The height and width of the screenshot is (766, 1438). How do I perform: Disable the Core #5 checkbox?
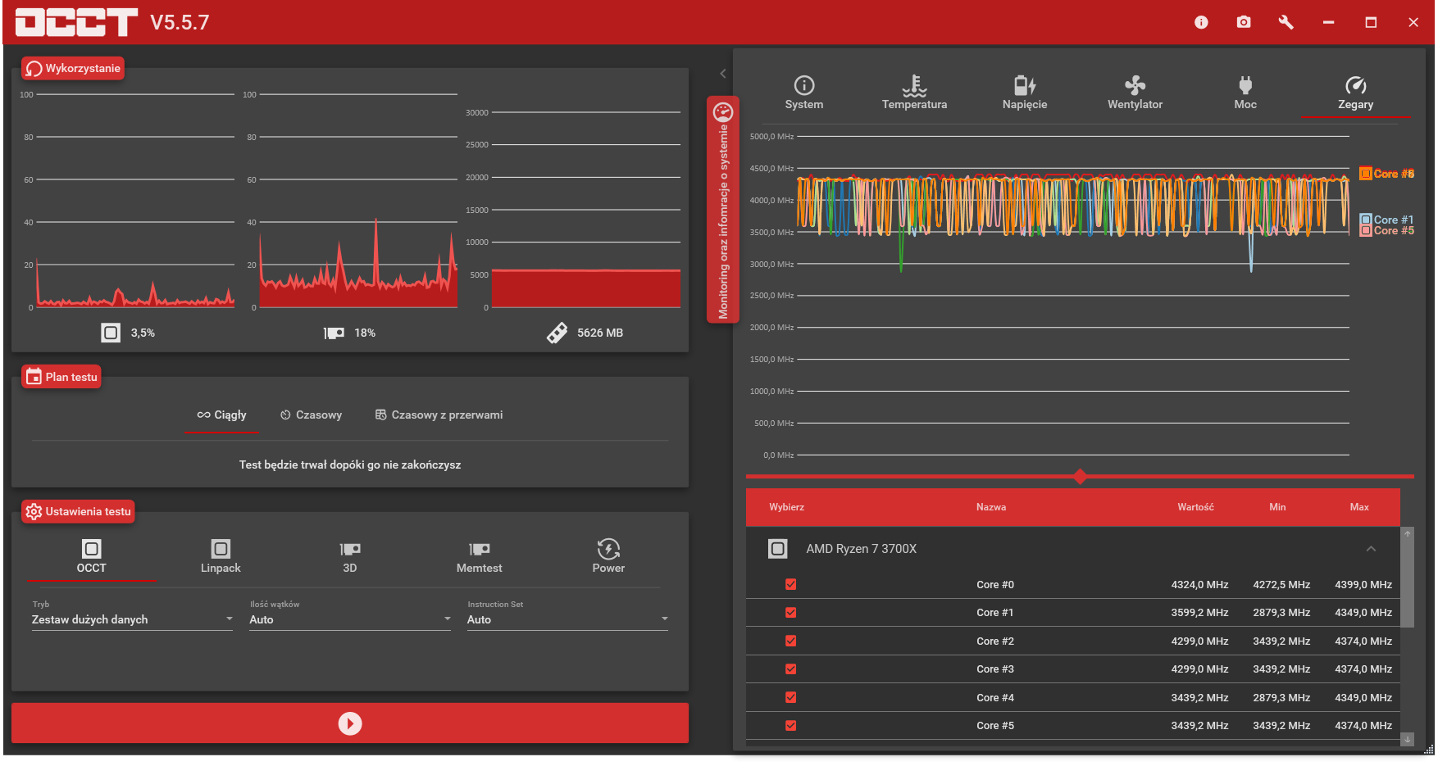tap(790, 725)
